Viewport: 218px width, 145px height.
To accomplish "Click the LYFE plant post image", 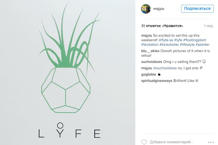I will tap(68, 72).
